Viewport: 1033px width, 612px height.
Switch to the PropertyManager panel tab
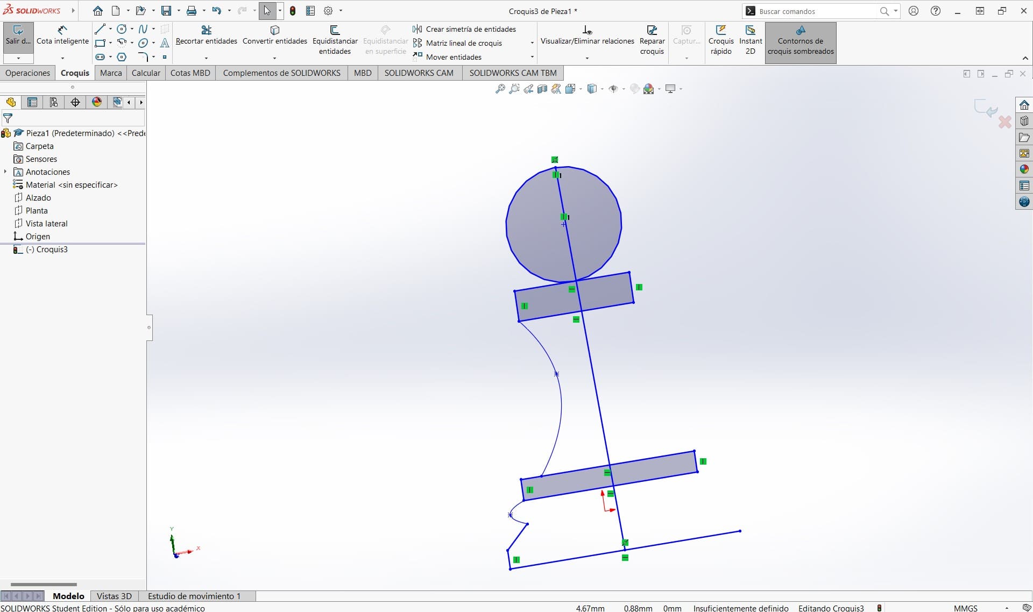coord(32,102)
